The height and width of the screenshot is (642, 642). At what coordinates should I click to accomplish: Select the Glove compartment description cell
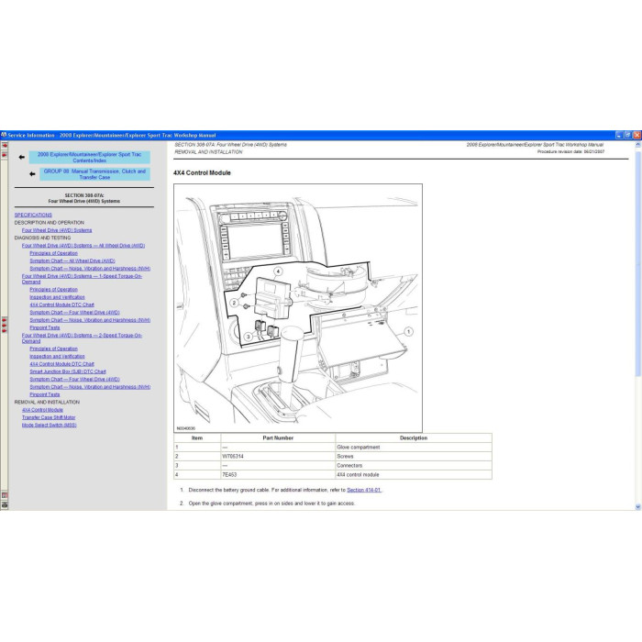click(414, 448)
